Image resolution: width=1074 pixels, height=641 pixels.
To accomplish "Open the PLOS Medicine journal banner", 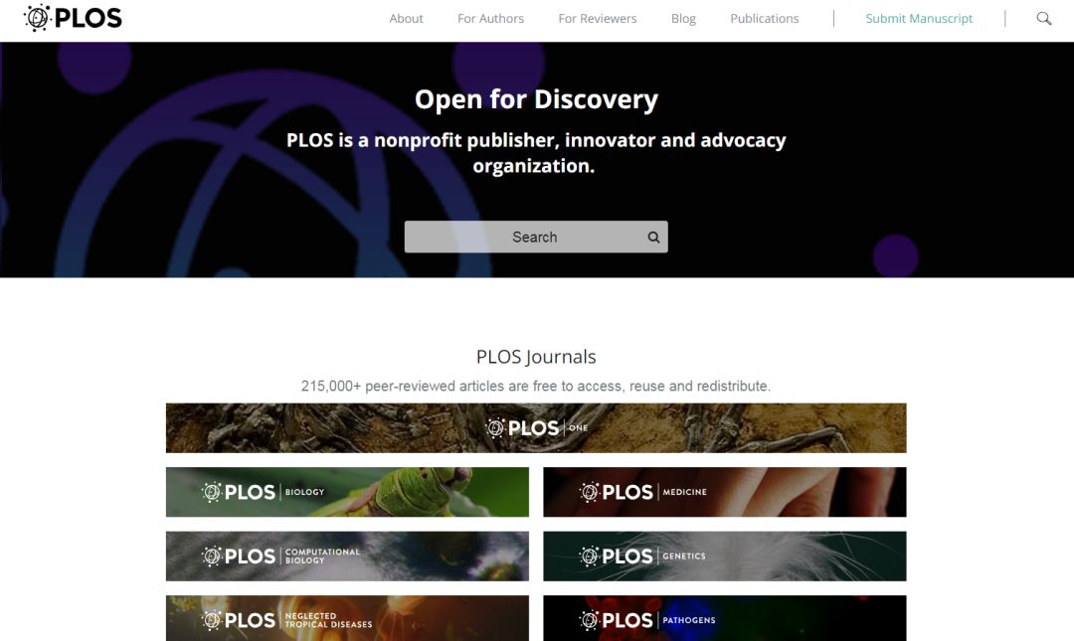I will (x=725, y=492).
